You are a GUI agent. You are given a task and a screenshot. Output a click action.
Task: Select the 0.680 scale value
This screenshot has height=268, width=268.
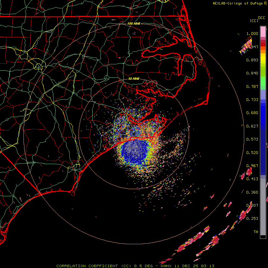[252, 113]
